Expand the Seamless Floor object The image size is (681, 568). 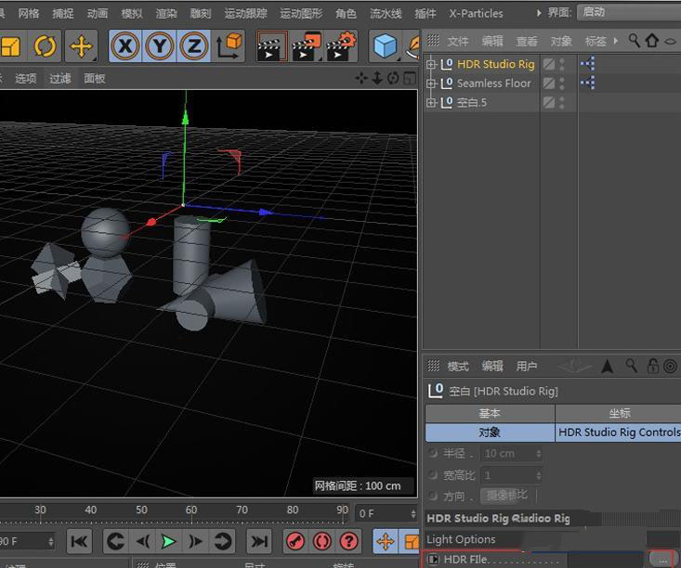(x=431, y=84)
